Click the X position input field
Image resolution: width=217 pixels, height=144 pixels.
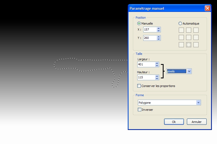pos(150,30)
